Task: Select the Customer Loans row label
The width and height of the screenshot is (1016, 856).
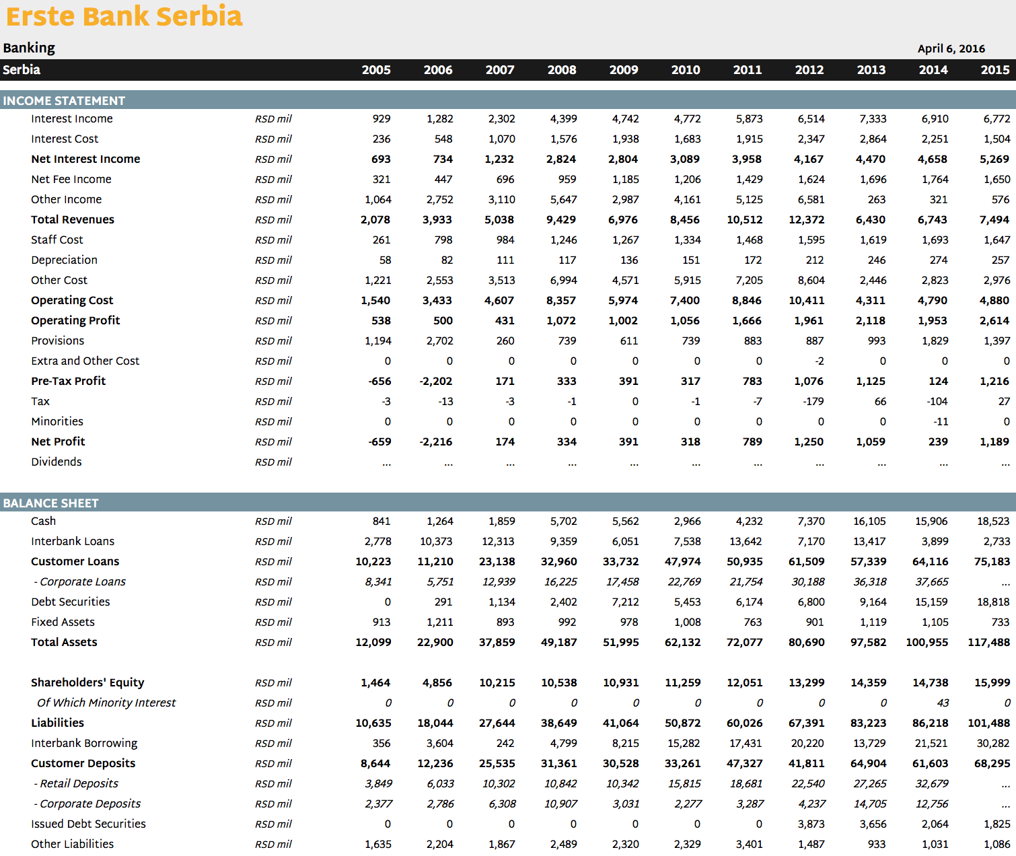Action: point(75,562)
